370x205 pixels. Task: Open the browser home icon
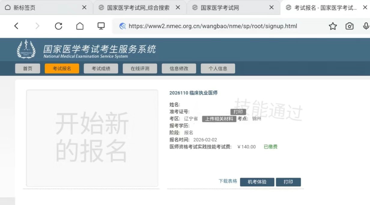click(80, 26)
